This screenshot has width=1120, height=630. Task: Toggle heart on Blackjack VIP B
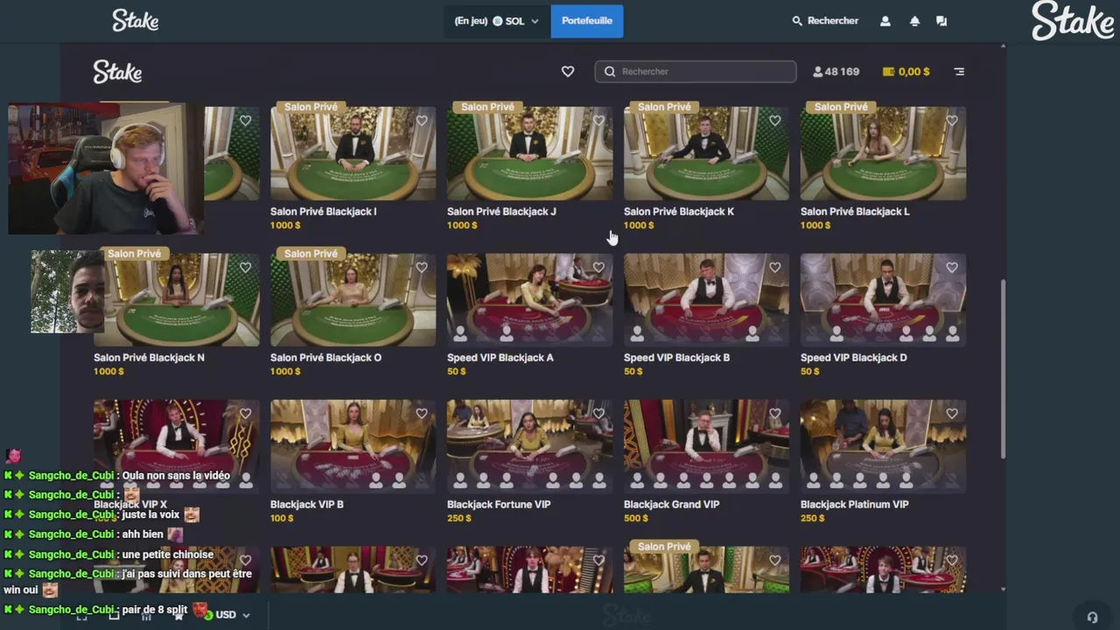pyautogui.click(x=422, y=414)
